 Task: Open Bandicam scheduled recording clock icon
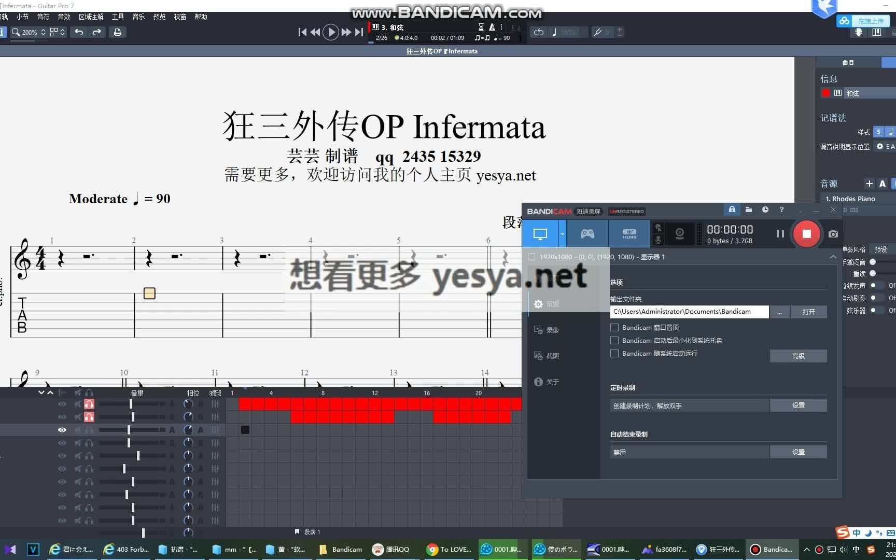point(765,209)
